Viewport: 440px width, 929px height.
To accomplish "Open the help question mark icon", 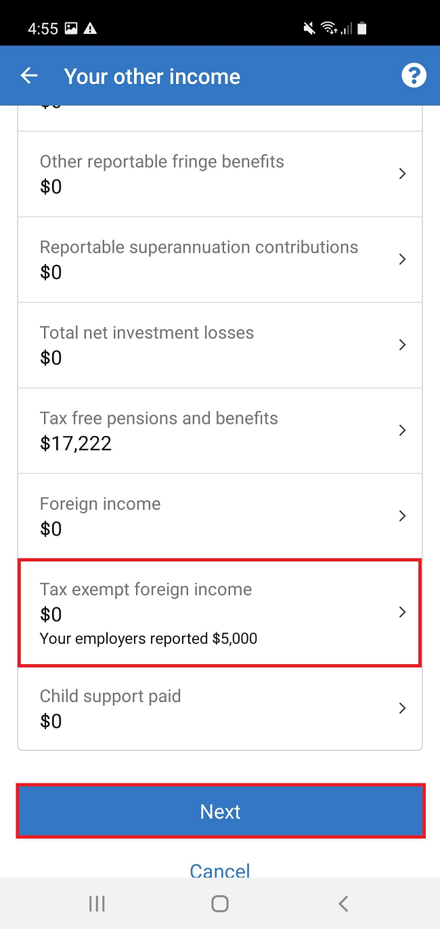I will (x=414, y=76).
